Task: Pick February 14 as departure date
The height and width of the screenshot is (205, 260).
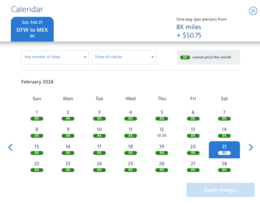Action: click(224, 133)
